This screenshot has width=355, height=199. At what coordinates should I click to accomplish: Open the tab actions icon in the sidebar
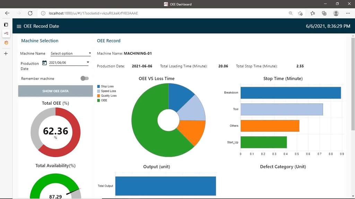(6, 25)
